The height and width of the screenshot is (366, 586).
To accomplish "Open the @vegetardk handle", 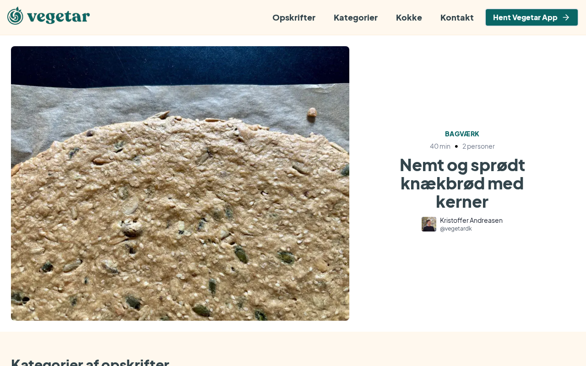I will click(456, 228).
